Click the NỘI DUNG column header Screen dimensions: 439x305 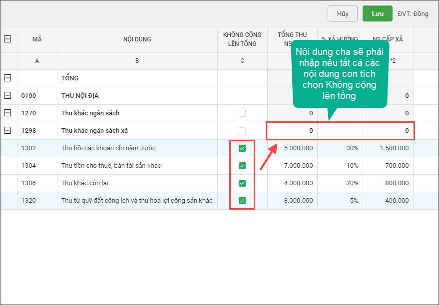pos(137,39)
